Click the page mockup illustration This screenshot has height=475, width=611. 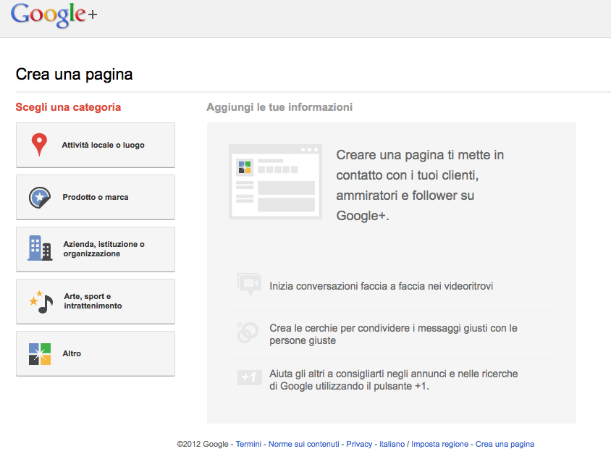point(275,182)
